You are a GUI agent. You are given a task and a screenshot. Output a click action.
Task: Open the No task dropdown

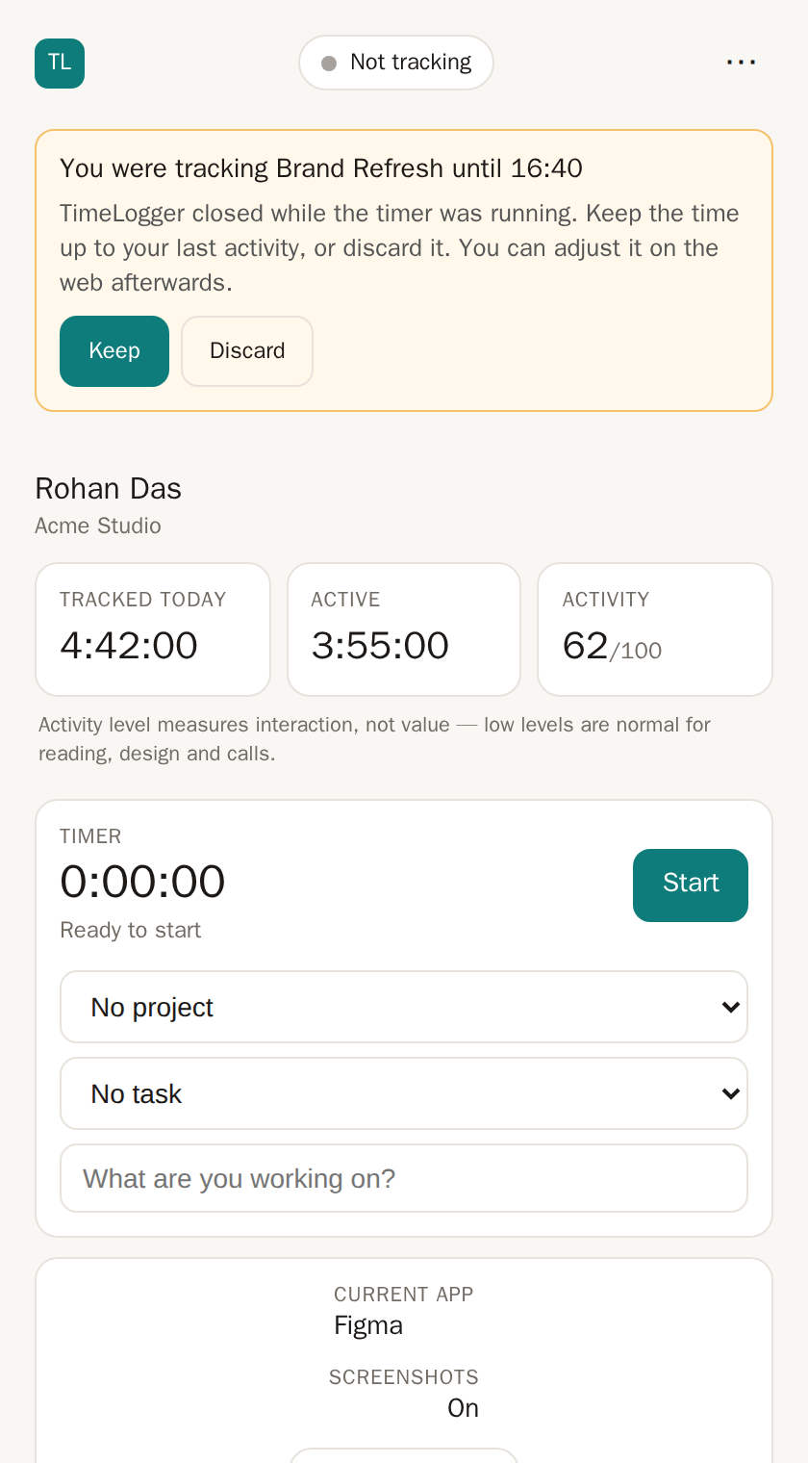click(404, 1093)
